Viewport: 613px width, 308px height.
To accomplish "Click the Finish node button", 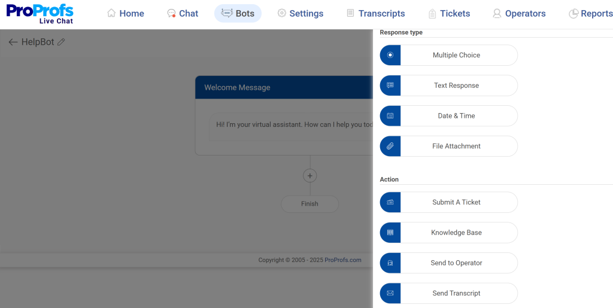I will tap(309, 204).
